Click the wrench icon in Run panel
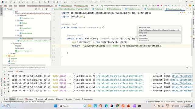The image size is (195, 109). 5,74
